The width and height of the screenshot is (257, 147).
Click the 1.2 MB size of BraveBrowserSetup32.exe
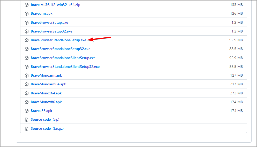pos(237,31)
